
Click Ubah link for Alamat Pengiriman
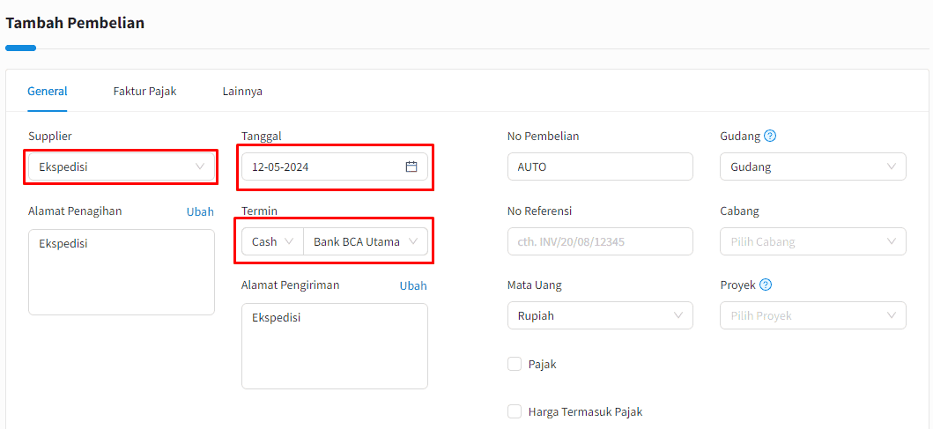coord(413,285)
